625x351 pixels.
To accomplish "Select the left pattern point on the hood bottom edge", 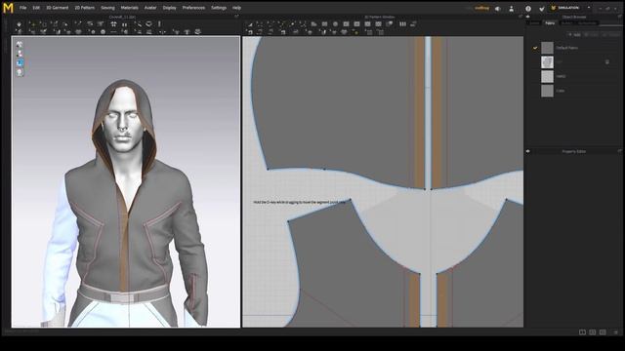I will (x=268, y=169).
